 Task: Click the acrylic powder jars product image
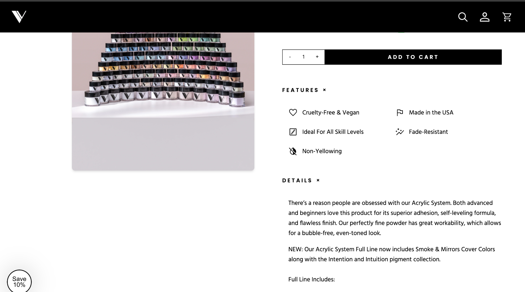[163, 101]
